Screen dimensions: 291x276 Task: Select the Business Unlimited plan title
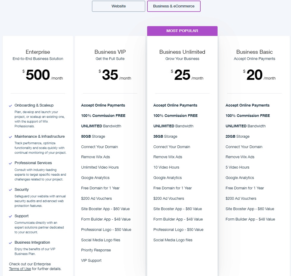coord(182,52)
